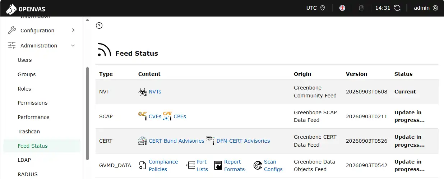Open the Report Formats link
Screen dimensions: 444x179
[234, 166]
